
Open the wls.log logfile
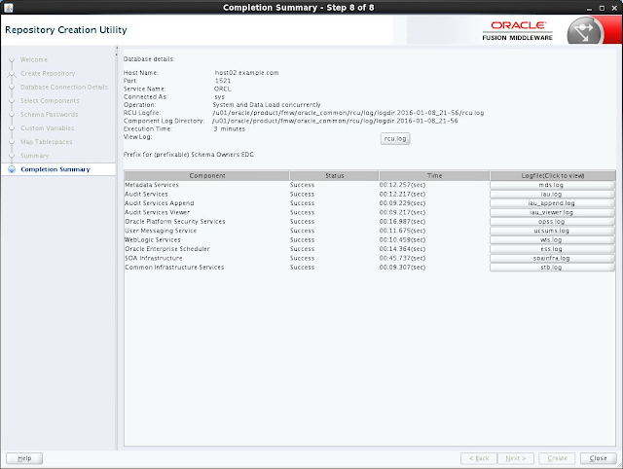(x=552, y=240)
